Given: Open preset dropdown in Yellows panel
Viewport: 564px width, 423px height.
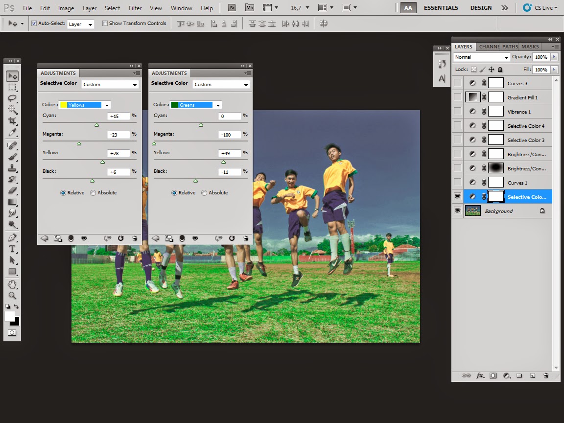Looking at the screenshot, I should (x=110, y=85).
